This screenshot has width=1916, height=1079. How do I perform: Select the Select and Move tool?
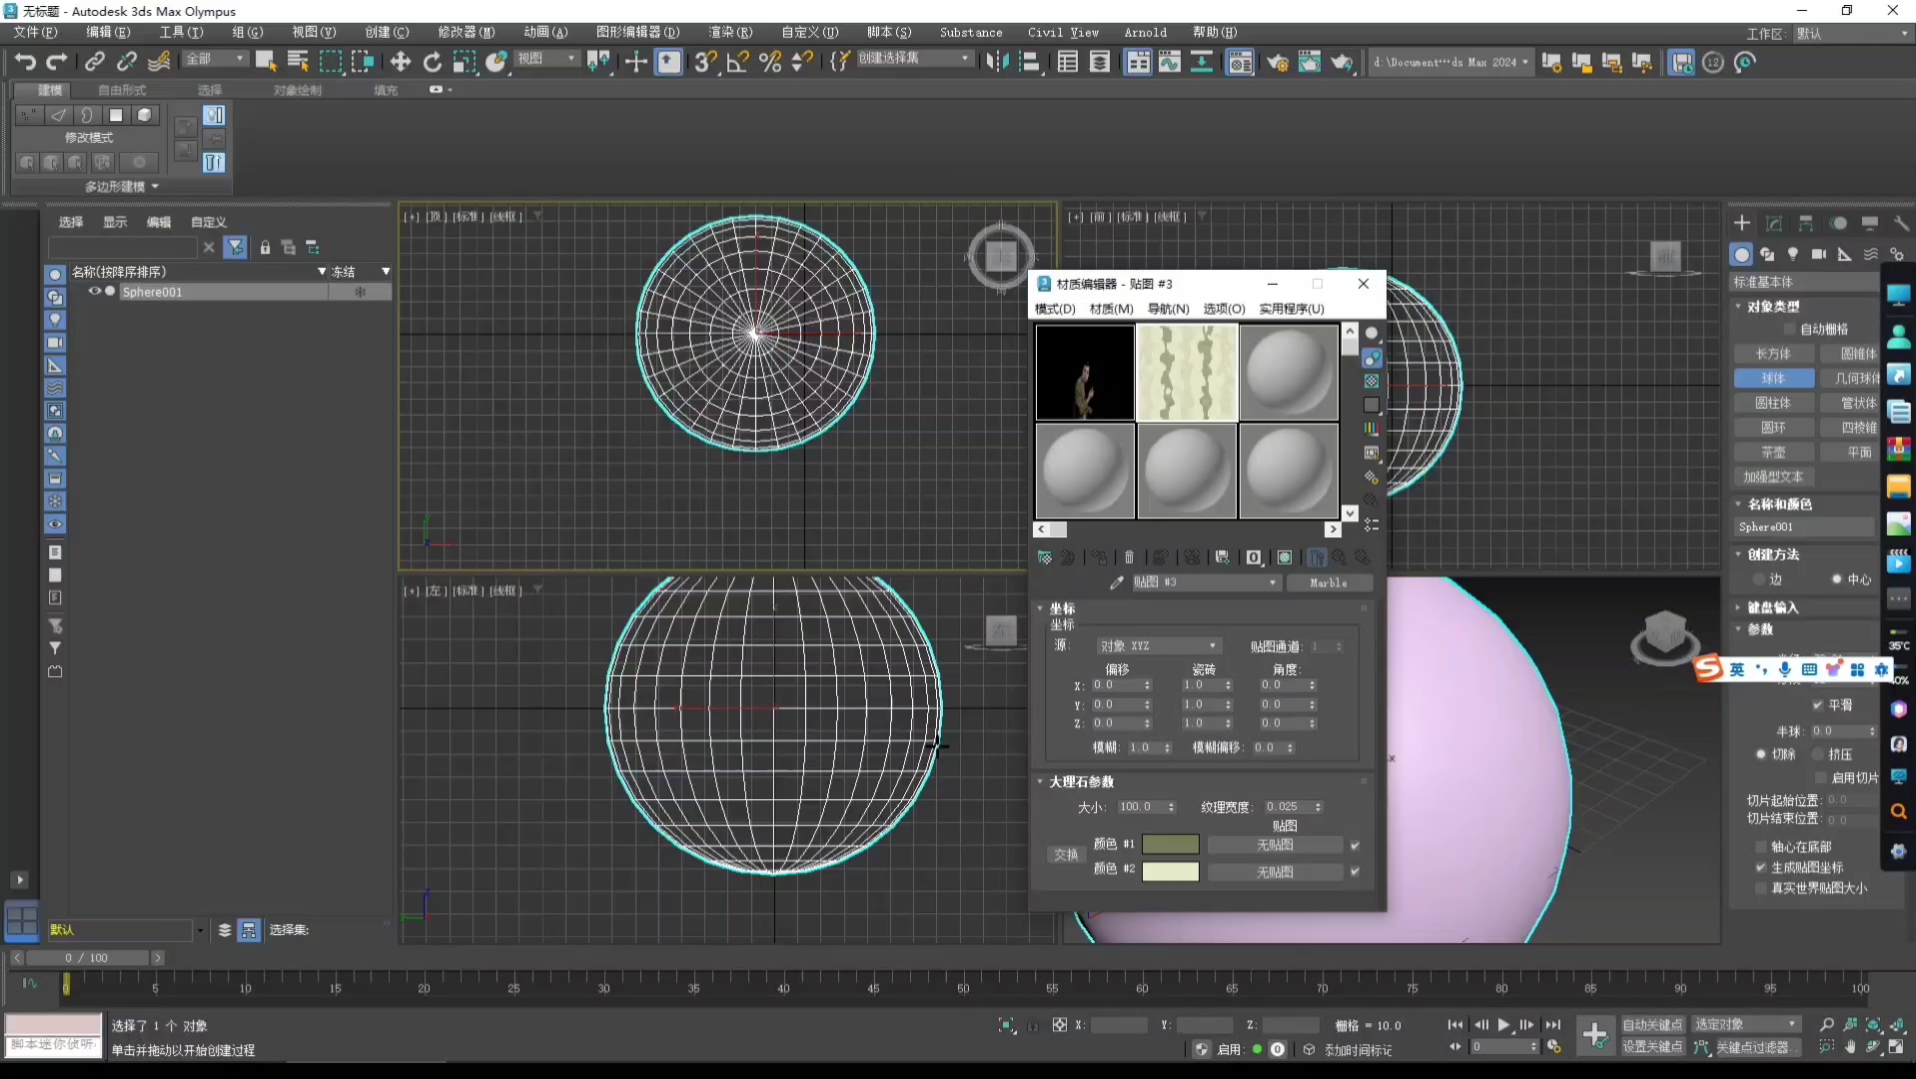pos(399,62)
